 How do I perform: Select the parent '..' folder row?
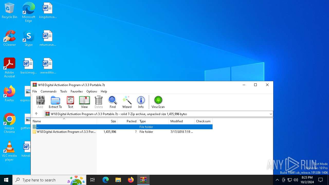122,127
